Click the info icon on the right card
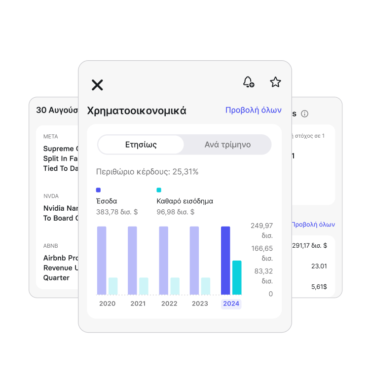Viewport: 370px width, 383px height. coord(304,114)
